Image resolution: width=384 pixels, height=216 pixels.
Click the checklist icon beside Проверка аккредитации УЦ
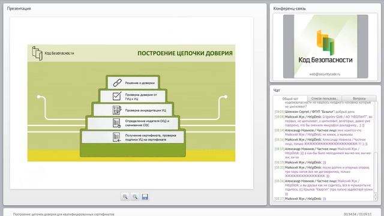[x=117, y=110]
